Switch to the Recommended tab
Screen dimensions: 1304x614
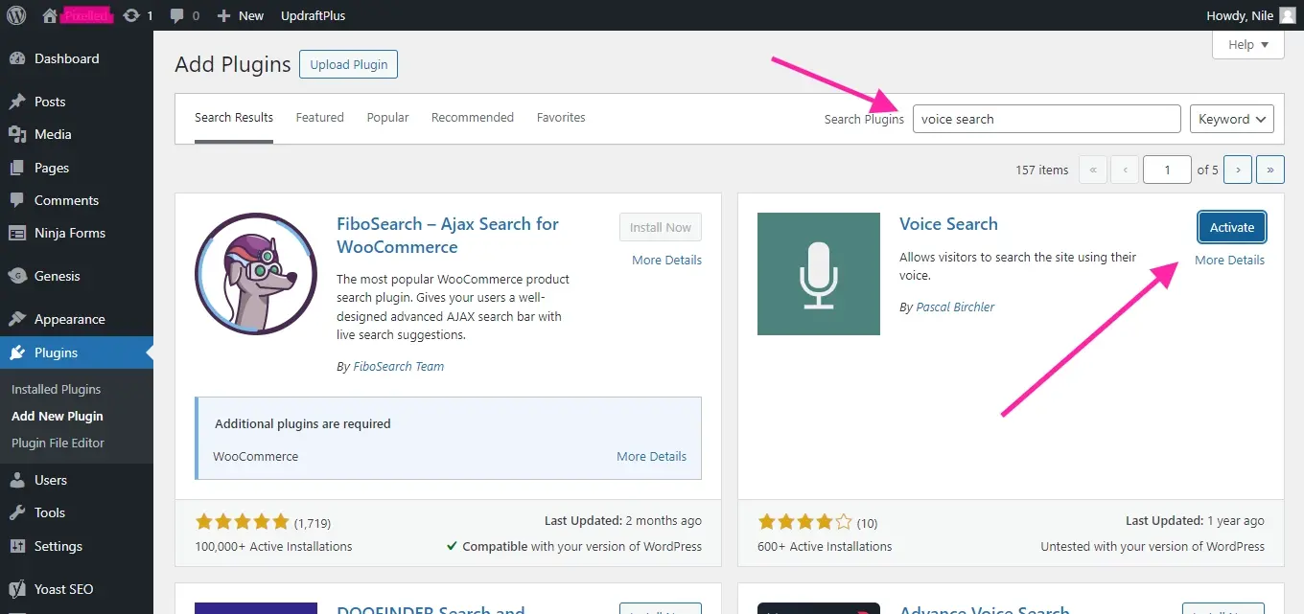click(473, 118)
